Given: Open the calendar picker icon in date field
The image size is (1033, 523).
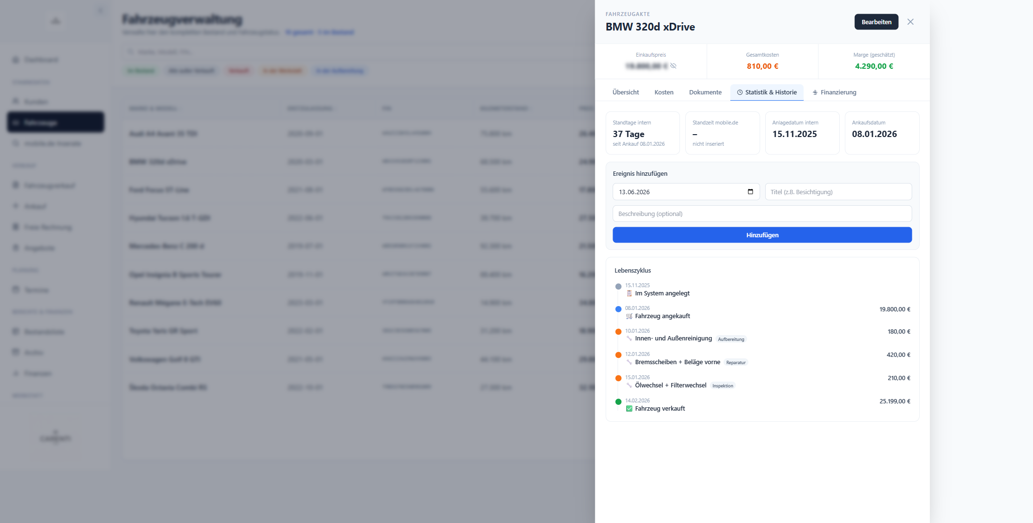Looking at the screenshot, I should (x=750, y=192).
